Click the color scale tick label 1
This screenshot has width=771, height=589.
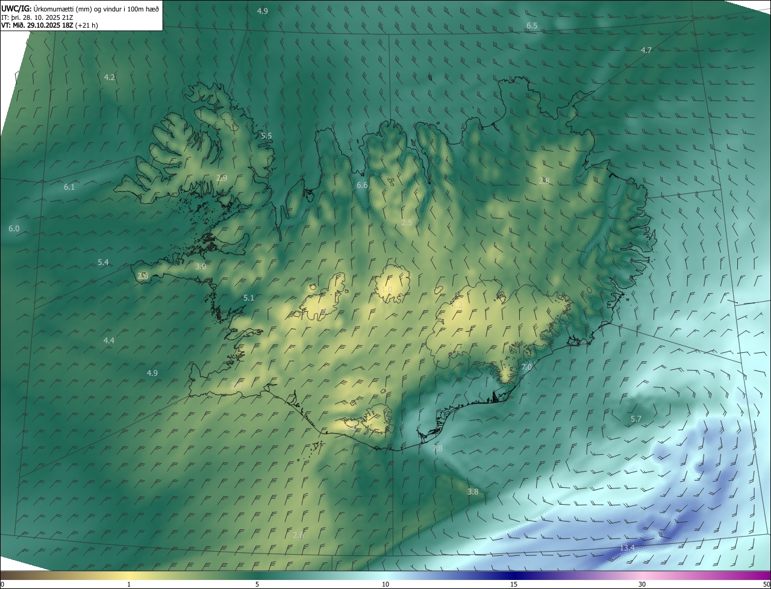coord(129,584)
